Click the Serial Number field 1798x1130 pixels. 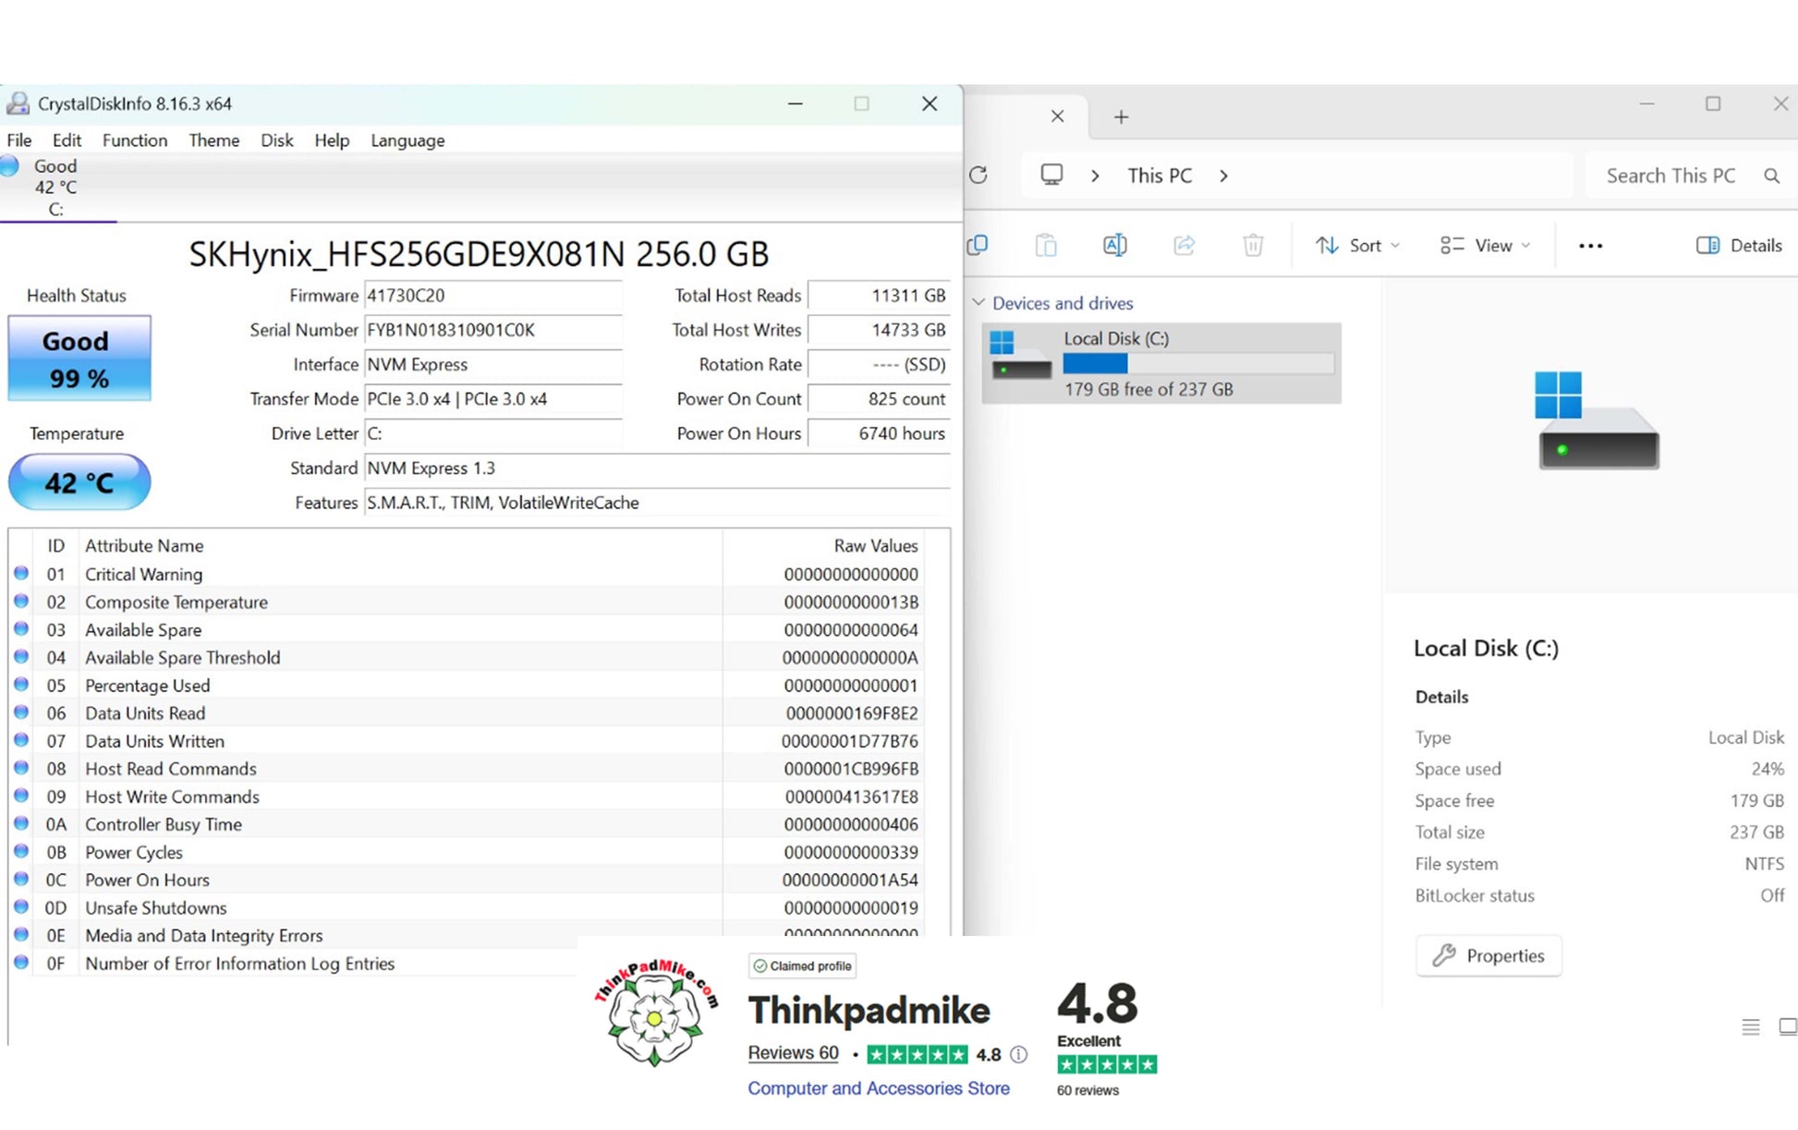click(x=493, y=330)
